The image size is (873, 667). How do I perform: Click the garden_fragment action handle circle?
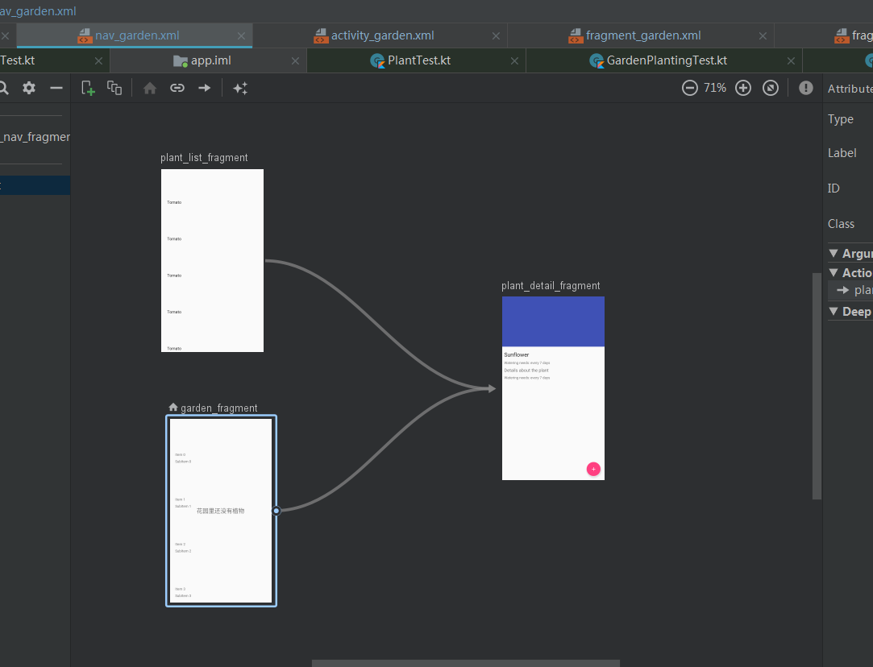[x=276, y=511]
